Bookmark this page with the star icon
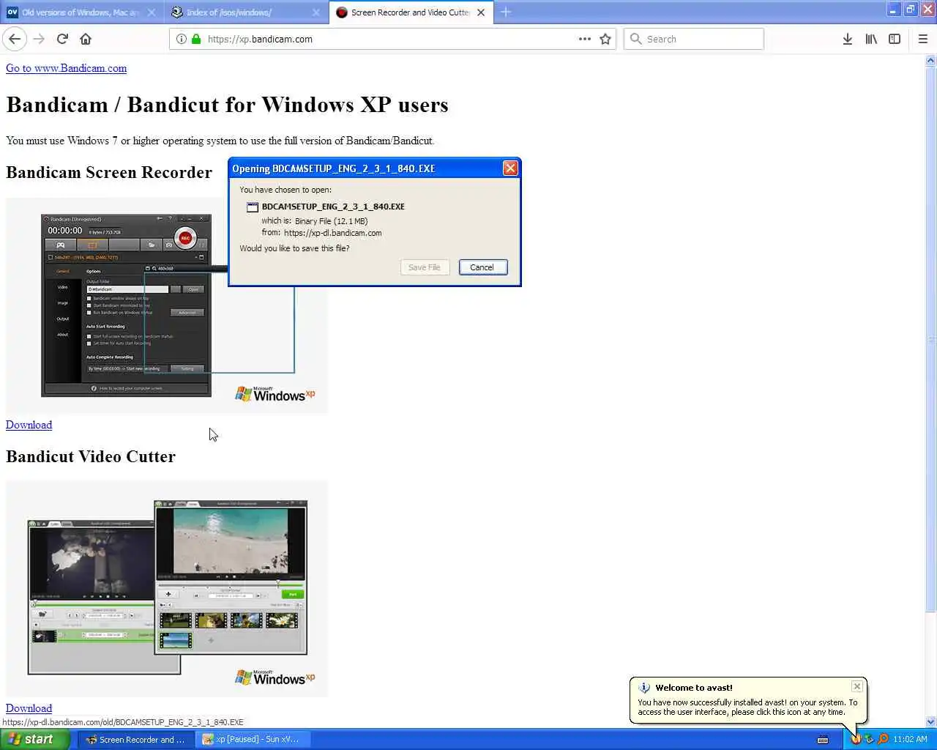 point(605,39)
